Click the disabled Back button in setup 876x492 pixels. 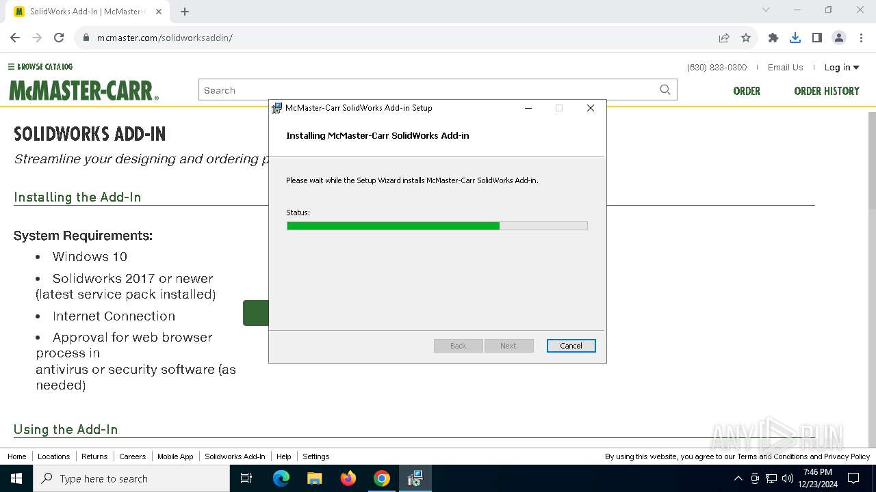pos(459,346)
